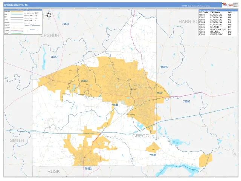The image size is (241, 181).
Task: Select the 75603 ZIP label on the map
Action: (153, 155)
